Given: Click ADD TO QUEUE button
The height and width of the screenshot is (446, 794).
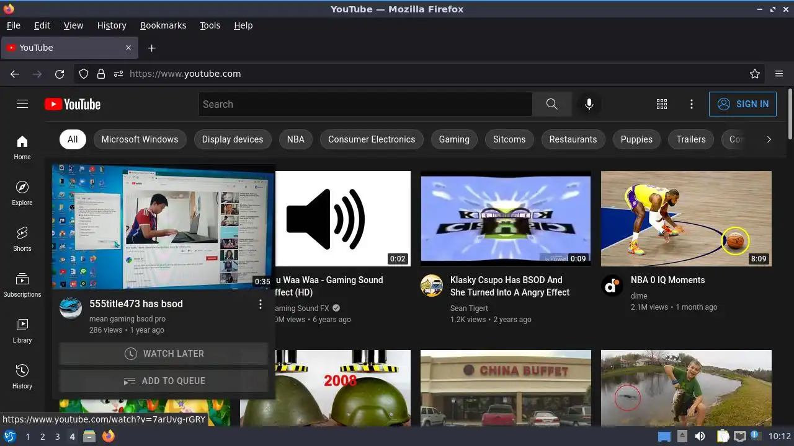Looking at the screenshot, I should point(164,381).
